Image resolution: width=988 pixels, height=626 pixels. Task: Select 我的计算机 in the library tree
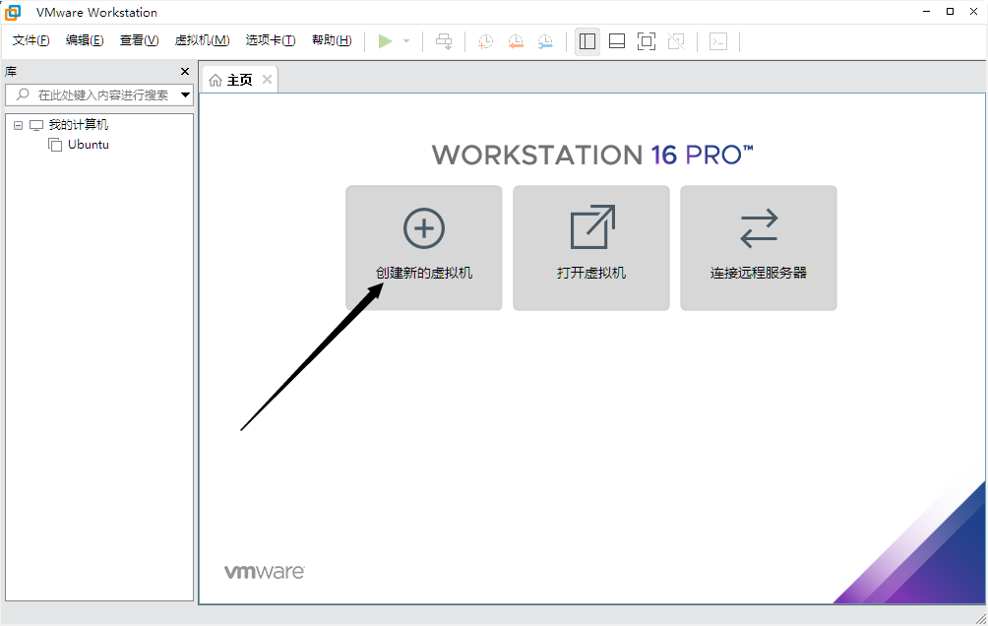[x=78, y=125]
